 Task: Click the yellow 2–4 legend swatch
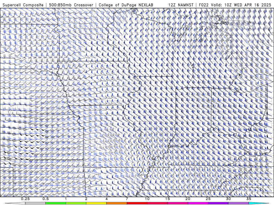click(x=96, y=203)
